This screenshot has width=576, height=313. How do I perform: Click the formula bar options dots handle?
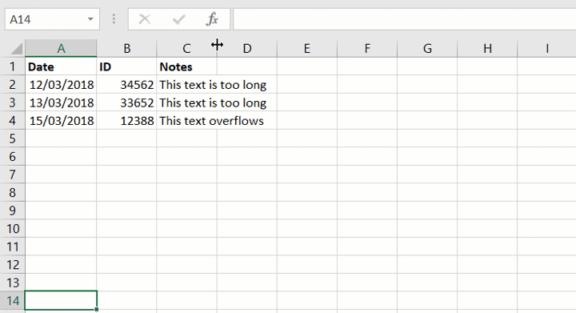[x=114, y=19]
